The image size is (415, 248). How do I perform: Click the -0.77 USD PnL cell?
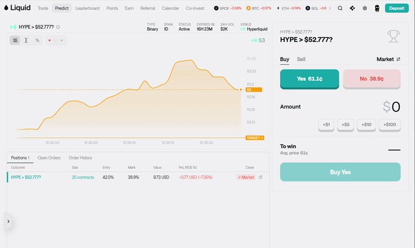click(x=195, y=177)
